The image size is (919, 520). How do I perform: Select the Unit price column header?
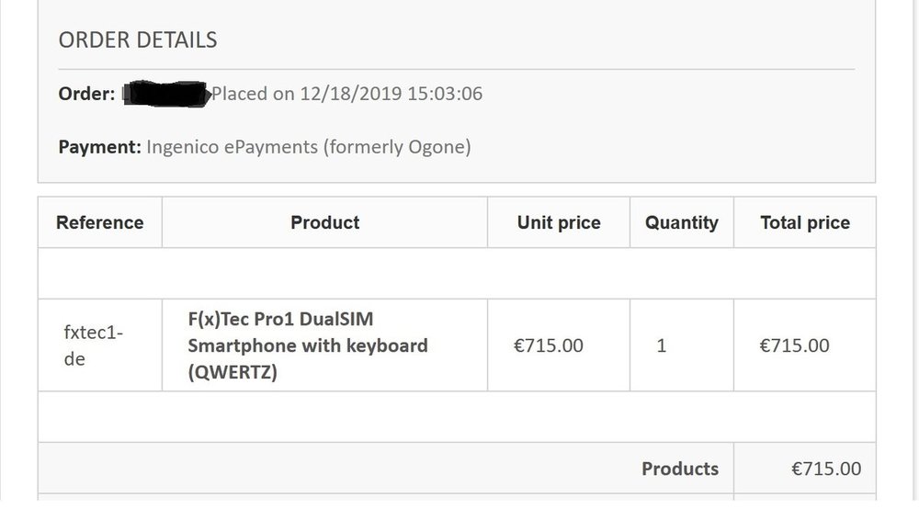pos(558,222)
